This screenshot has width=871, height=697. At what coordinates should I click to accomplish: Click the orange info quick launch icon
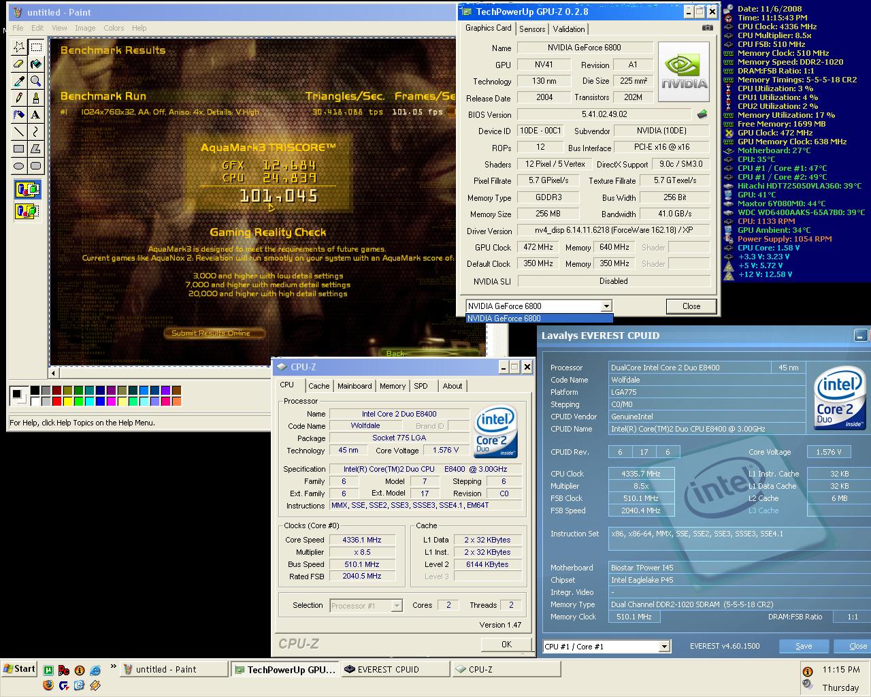pyautogui.click(x=80, y=670)
